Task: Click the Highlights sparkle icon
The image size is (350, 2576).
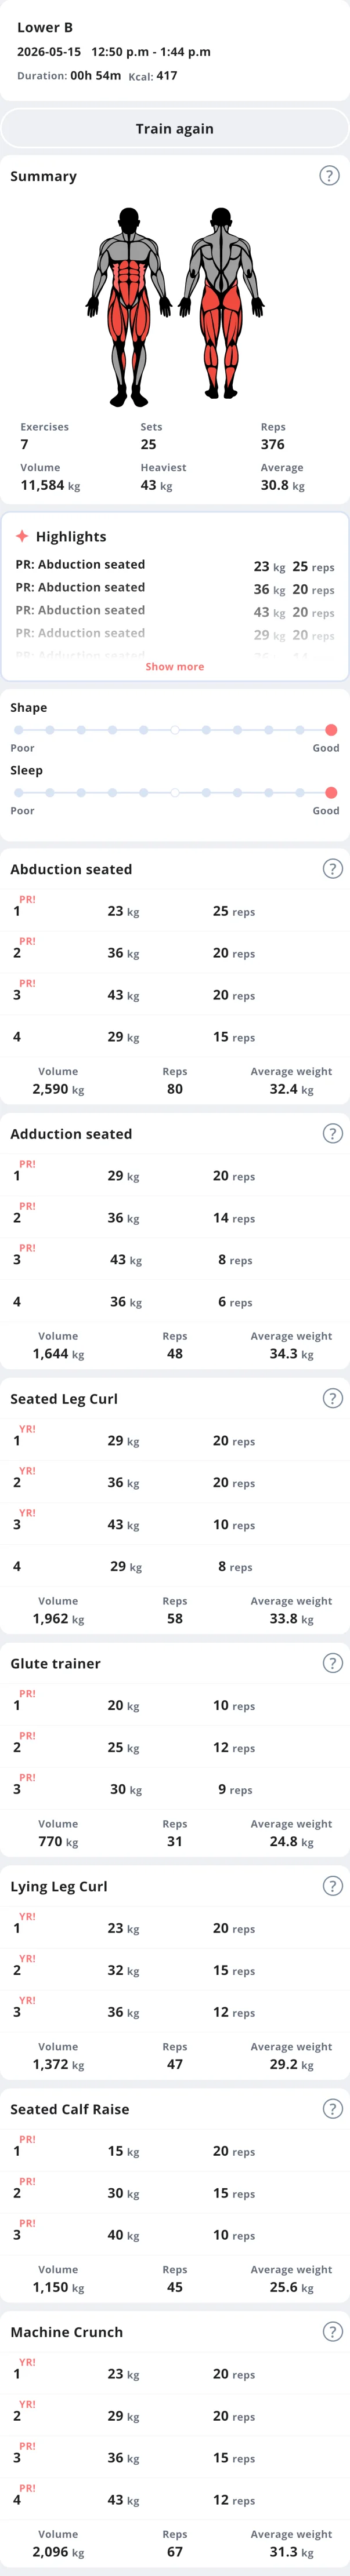Action: click(x=22, y=536)
